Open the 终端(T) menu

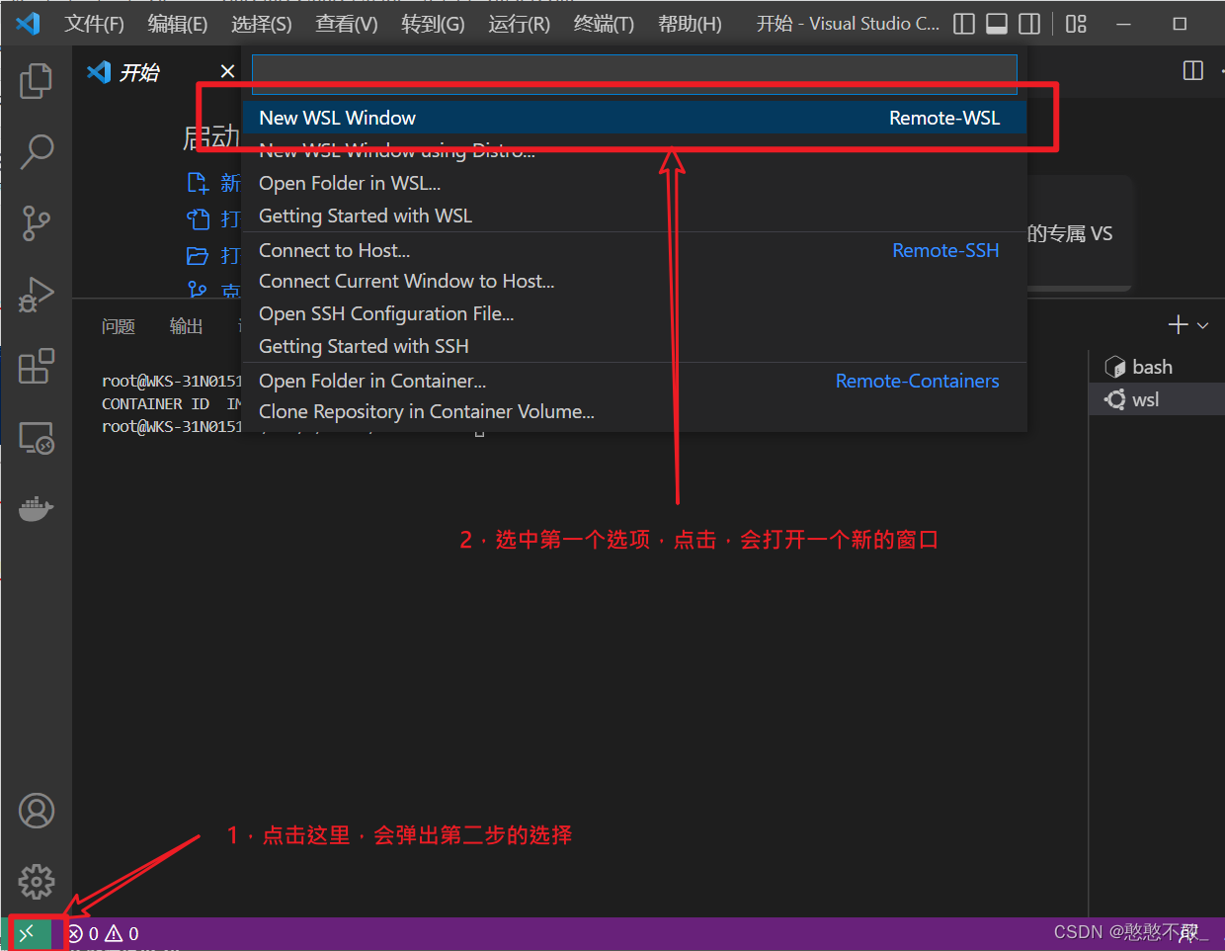[603, 24]
